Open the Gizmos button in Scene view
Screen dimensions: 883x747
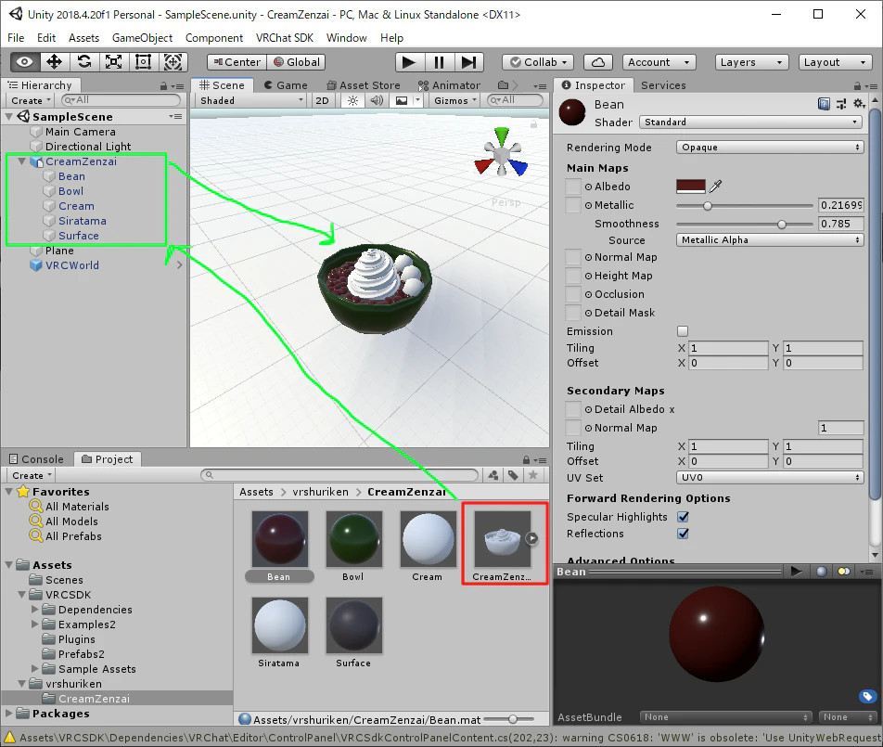coord(455,101)
